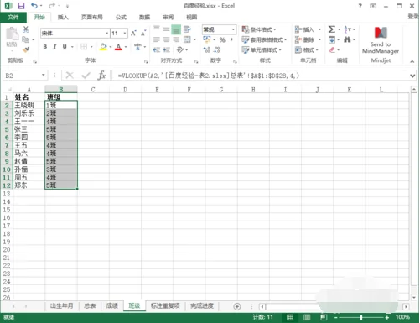420x323 pixels.
Task: Click the Comma Style icon
Action: coord(231,39)
